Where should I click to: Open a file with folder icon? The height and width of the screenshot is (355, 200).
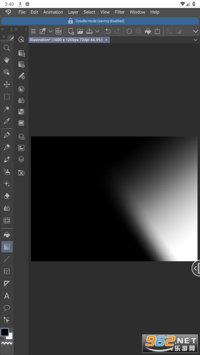tap(80, 31)
